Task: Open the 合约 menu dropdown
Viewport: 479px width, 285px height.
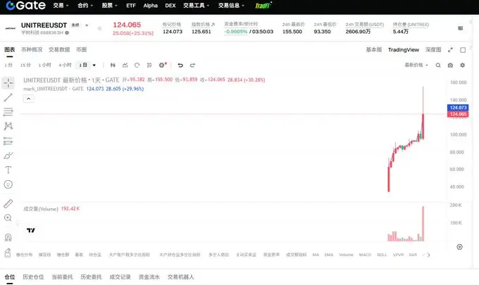Action: click(85, 5)
